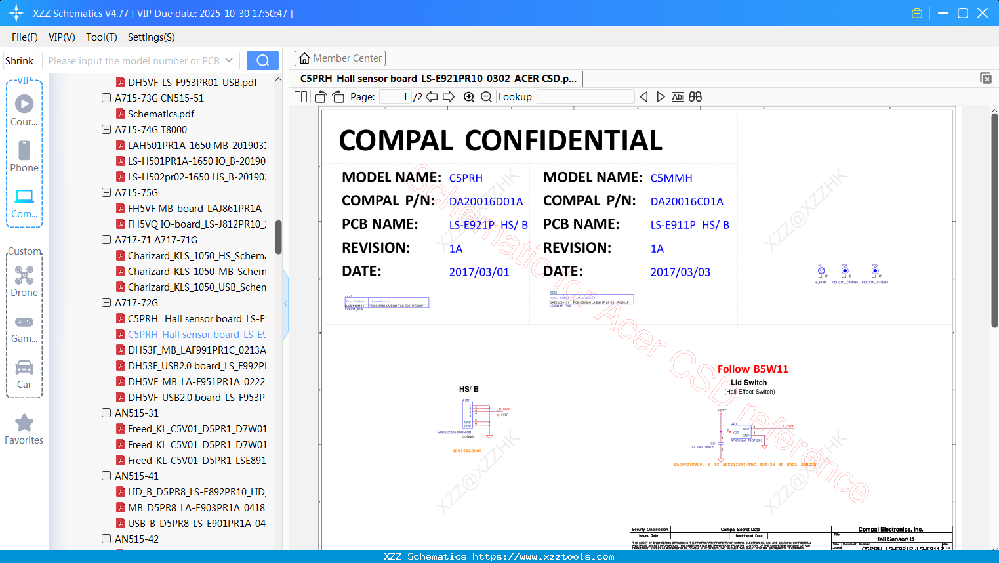
Task: Open the File(F) menu
Action: tap(25, 37)
